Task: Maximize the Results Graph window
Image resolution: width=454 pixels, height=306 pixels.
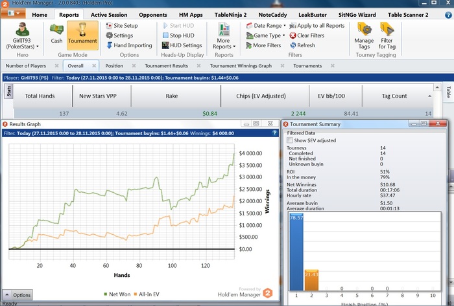Action: 256,124
